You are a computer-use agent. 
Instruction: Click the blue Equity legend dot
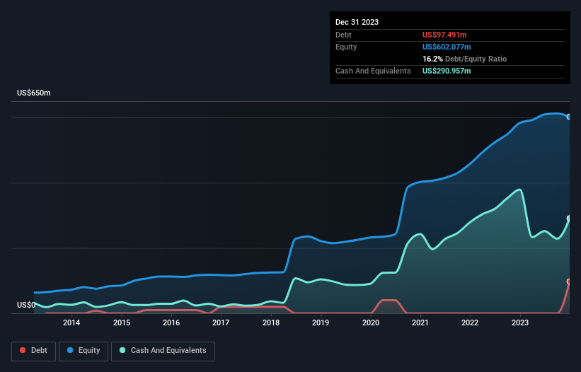point(70,350)
